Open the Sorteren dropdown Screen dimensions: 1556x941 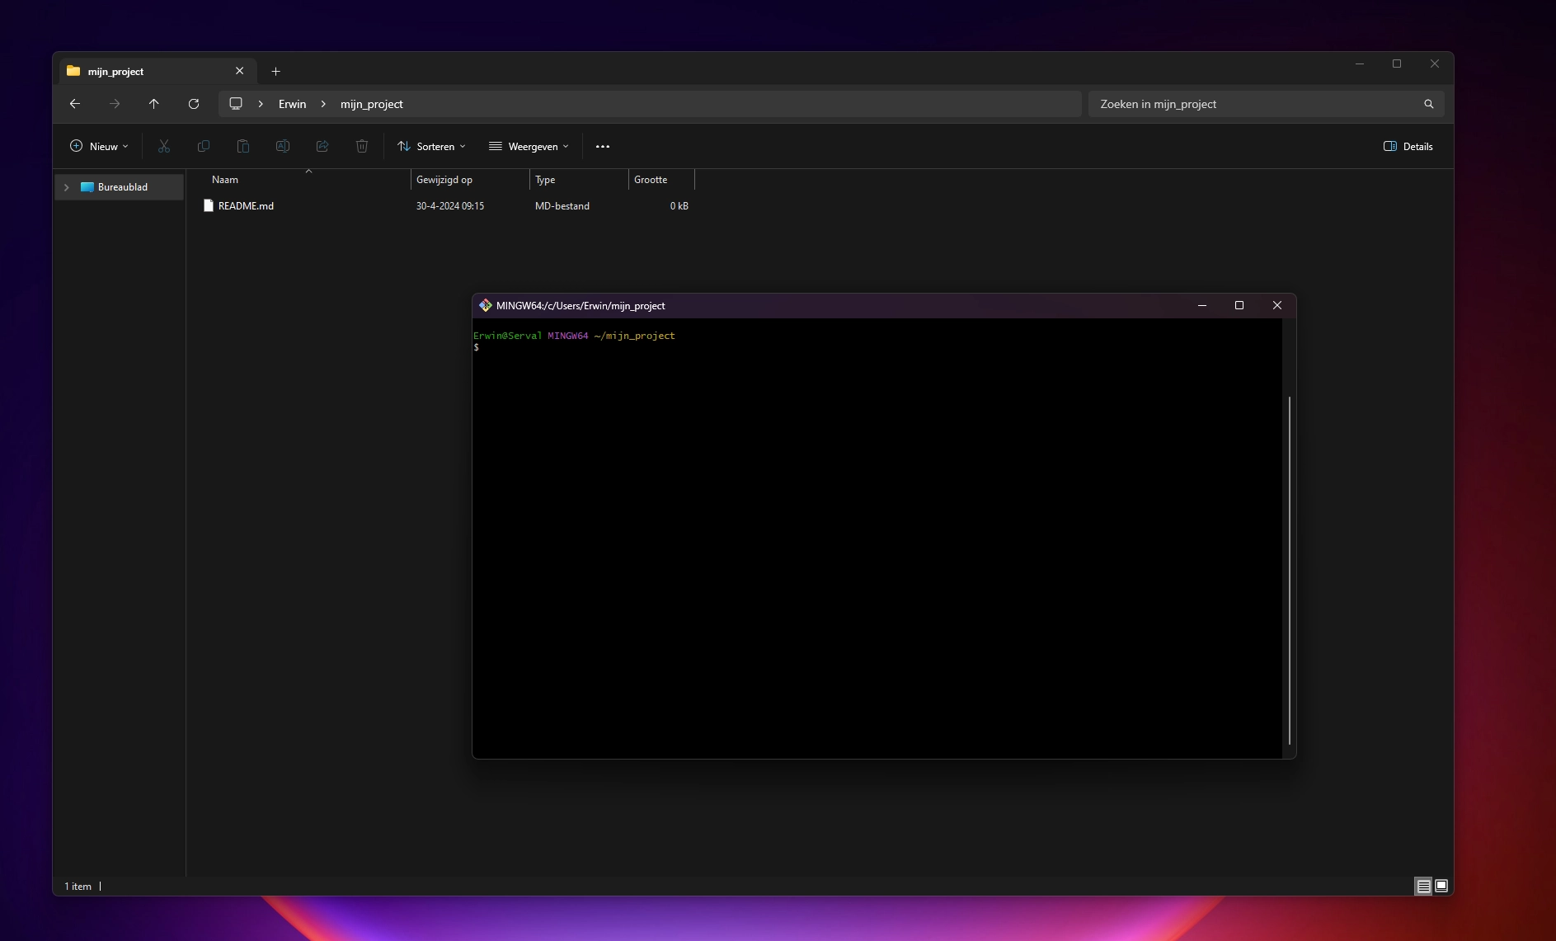point(432,147)
